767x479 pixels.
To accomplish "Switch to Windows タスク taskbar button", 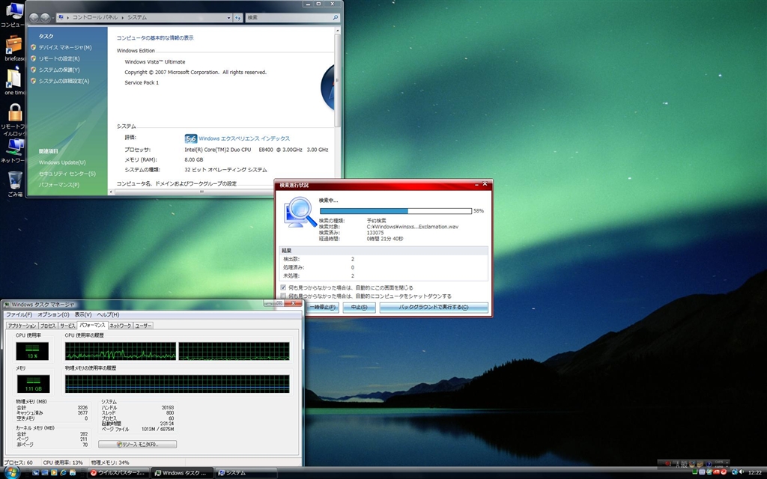I will click(x=181, y=473).
